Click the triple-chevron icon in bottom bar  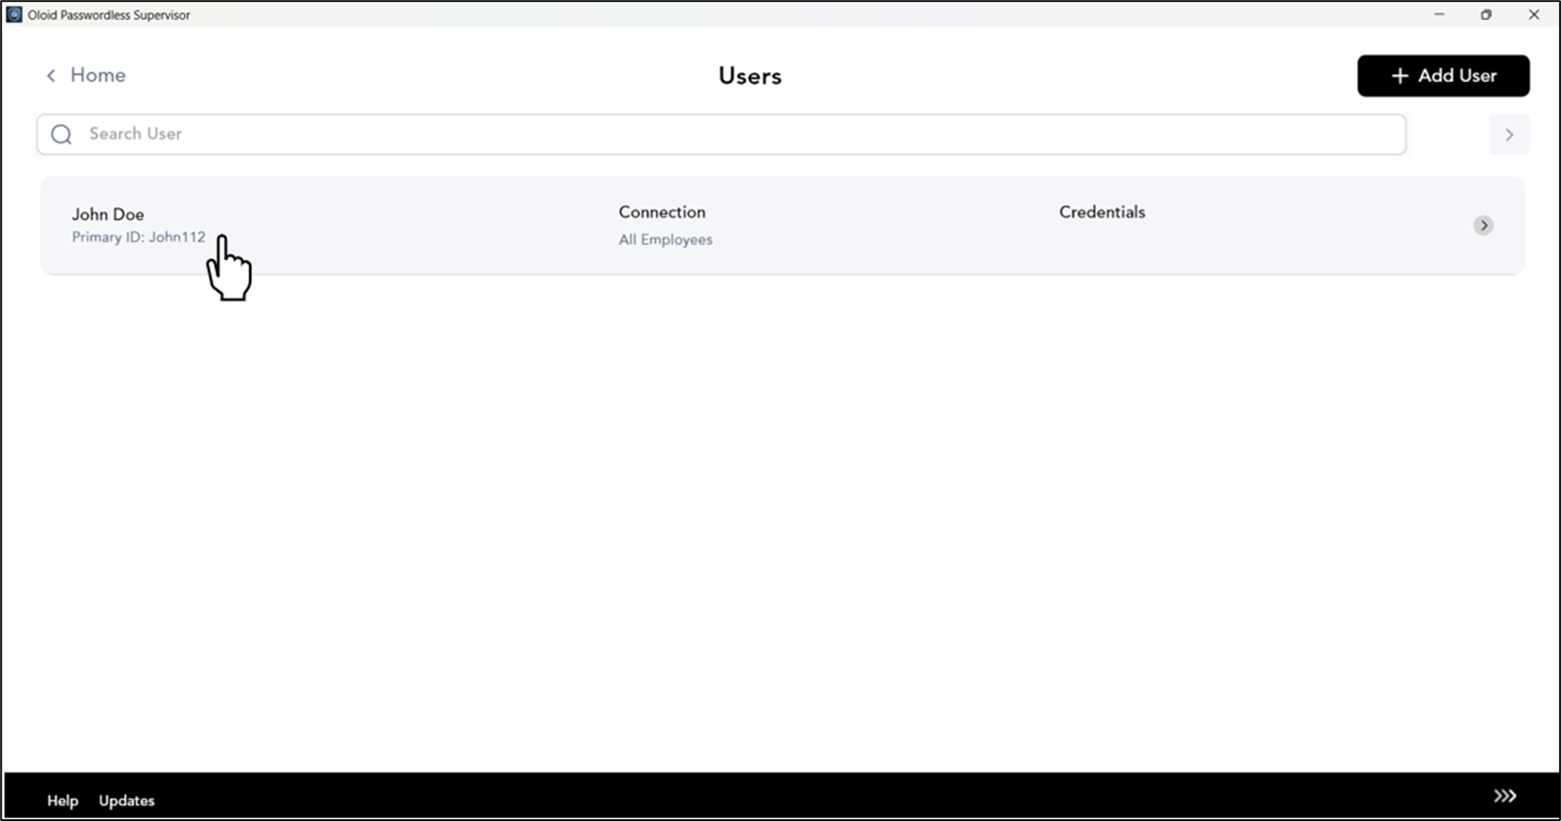[1504, 796]
